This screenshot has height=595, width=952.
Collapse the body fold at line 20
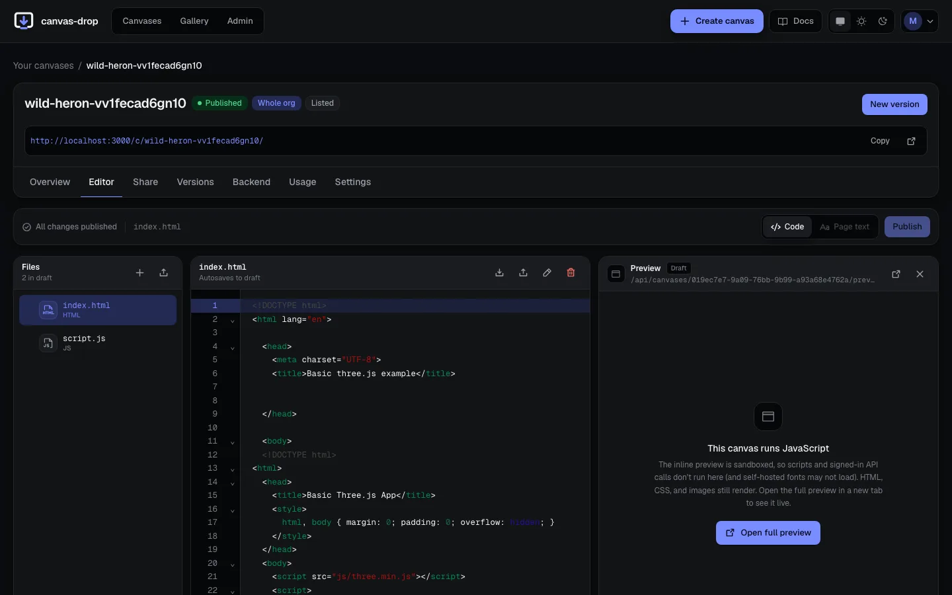coord(232,565)
